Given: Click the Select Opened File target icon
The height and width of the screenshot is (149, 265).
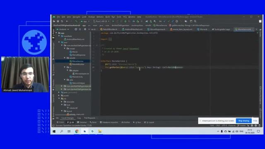Looking at the screenshot, I should [x=76, y=29].
